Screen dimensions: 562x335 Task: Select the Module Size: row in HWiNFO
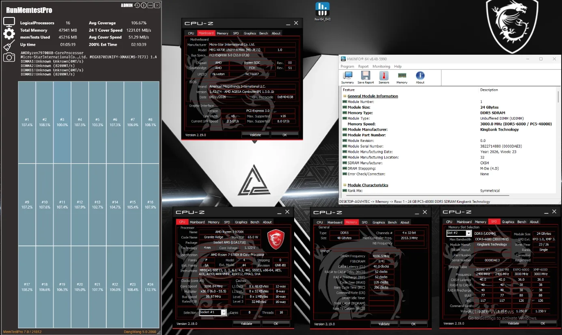pos(449,107)
